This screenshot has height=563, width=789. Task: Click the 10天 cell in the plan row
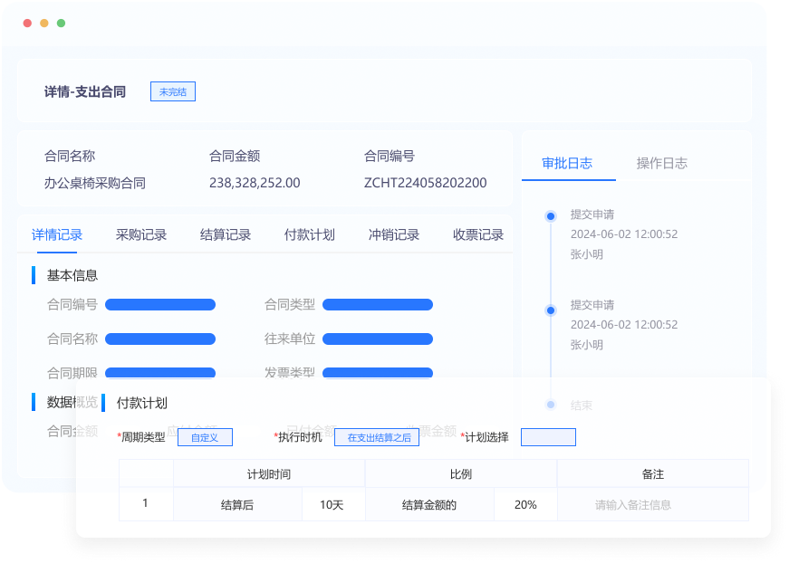point(333,505)
